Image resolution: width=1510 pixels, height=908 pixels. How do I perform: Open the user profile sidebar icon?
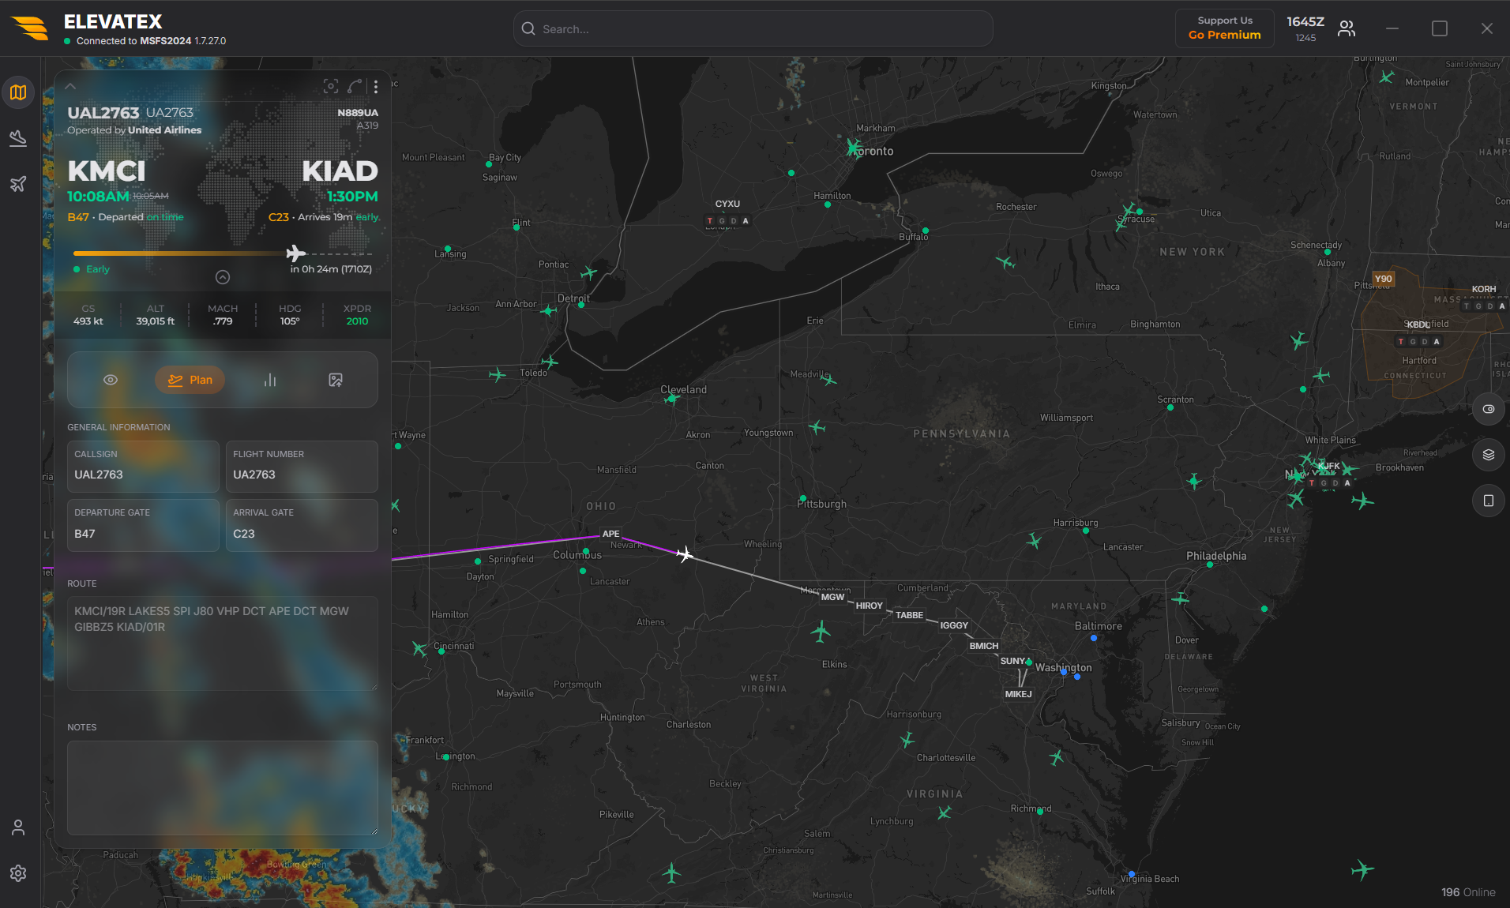(18, 827)
